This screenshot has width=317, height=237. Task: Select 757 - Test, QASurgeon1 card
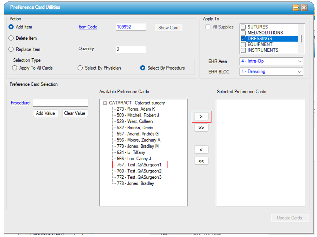(x=139, y=165)
